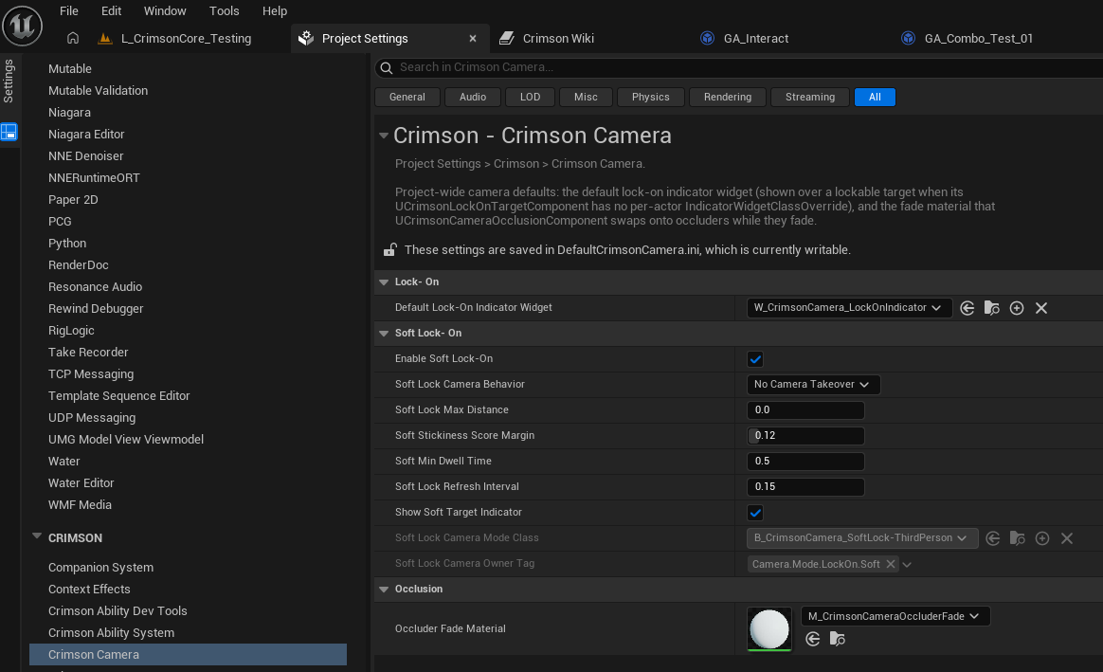Open the Crimson Ability System settings

[x=111, y=632]
